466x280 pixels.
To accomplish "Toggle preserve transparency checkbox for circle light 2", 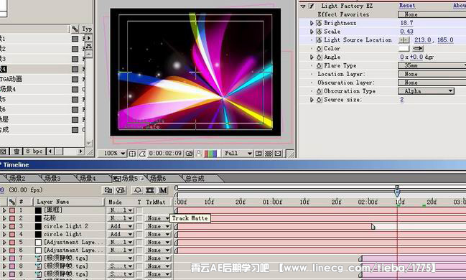I will tap(139, 226).
